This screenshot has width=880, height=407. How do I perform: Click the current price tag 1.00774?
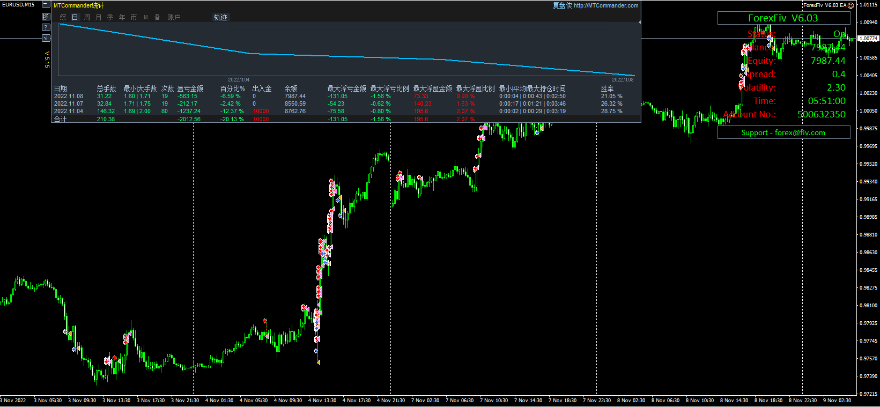(869, 39)
